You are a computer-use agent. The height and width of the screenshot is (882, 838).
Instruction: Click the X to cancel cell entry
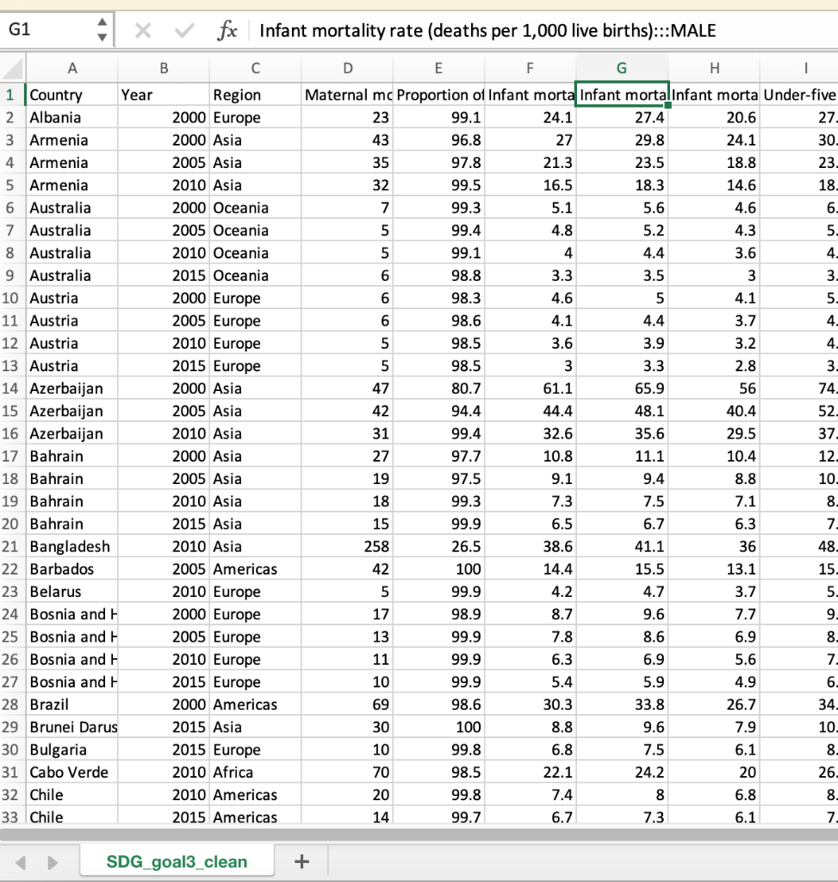143,30
